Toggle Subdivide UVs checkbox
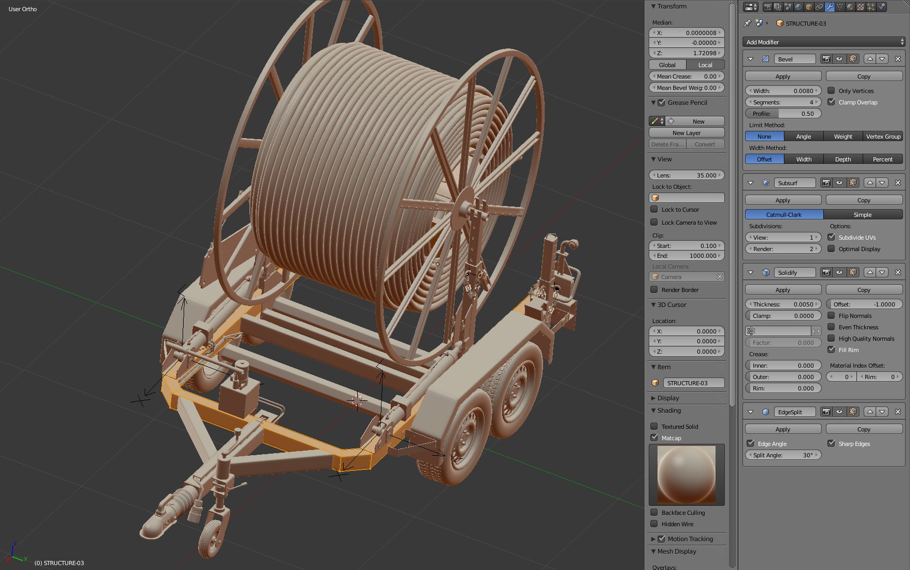The height and width of the screenshot is (570, 910). 831,237
